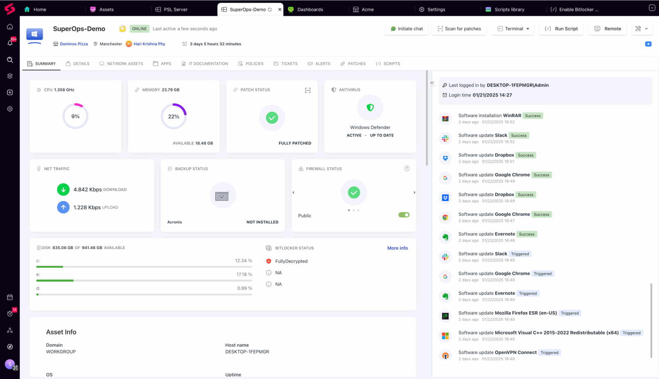Screen dimensions: 659x379
Task: Click the notifications bell icon in sidebar
Action: tap(10, 43)
